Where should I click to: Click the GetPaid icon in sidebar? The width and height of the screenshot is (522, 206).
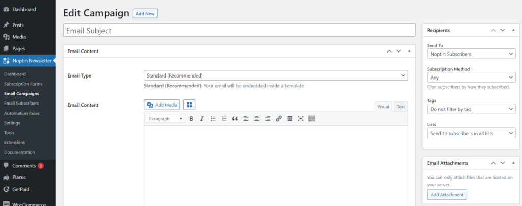pos(6,189)
